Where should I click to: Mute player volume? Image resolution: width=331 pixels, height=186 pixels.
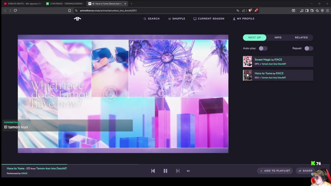tap(188, 171)
